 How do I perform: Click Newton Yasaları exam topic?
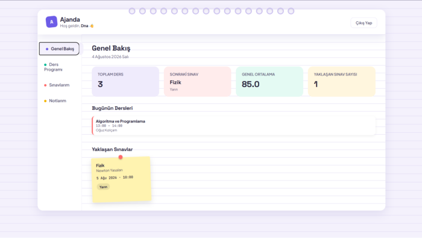coord(109,170)
